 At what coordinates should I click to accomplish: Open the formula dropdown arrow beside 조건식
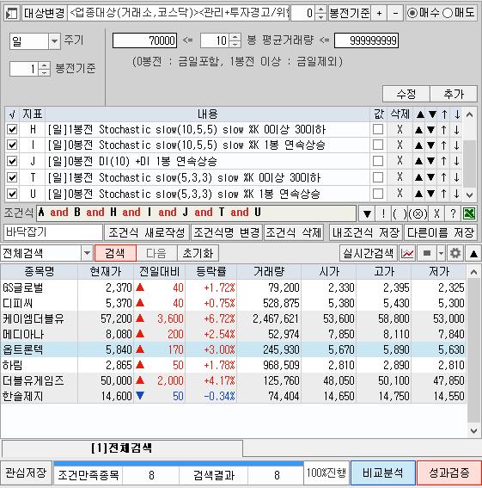[x=367, y=213]
